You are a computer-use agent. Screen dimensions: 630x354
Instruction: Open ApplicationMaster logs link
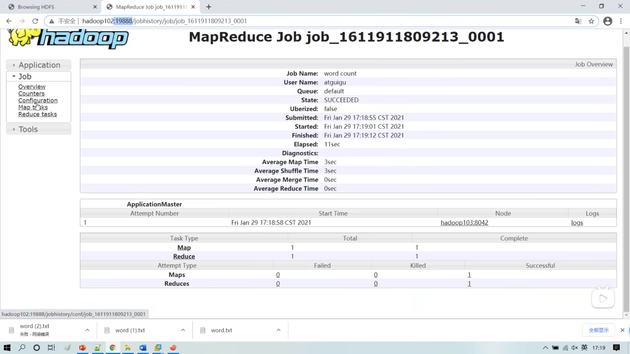[577, 223]
